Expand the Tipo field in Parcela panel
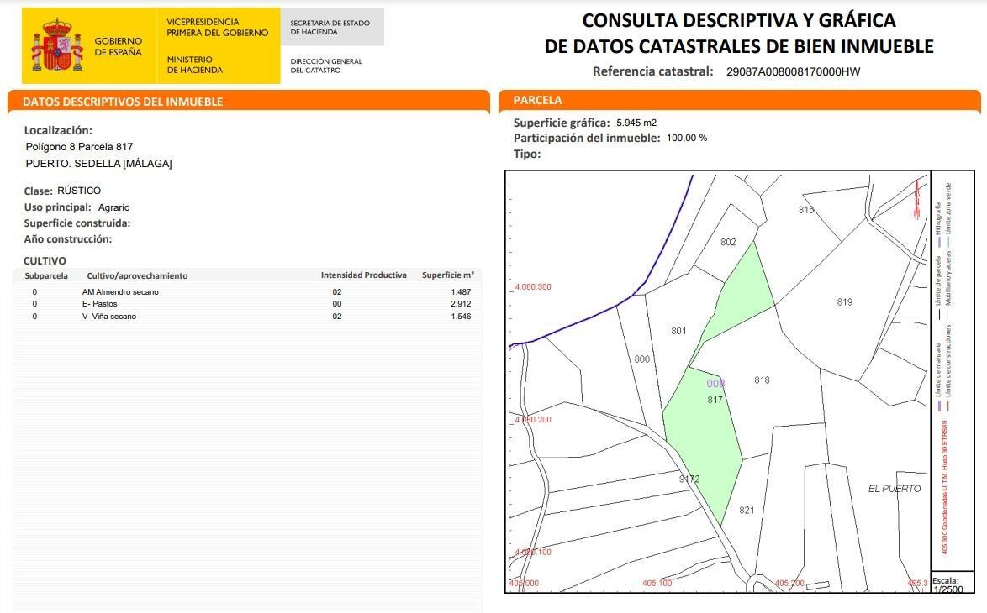Screen dimensions: 987x613 [525, 153]
